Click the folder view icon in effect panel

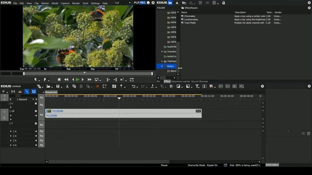coord(170,3)
